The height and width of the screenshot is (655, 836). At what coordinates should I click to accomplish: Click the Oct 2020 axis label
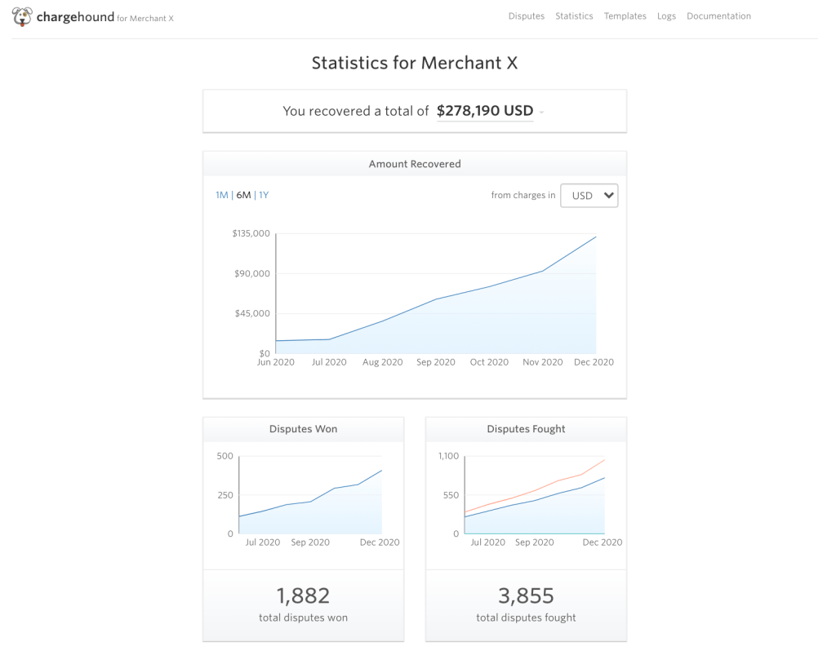click(489, 362)
